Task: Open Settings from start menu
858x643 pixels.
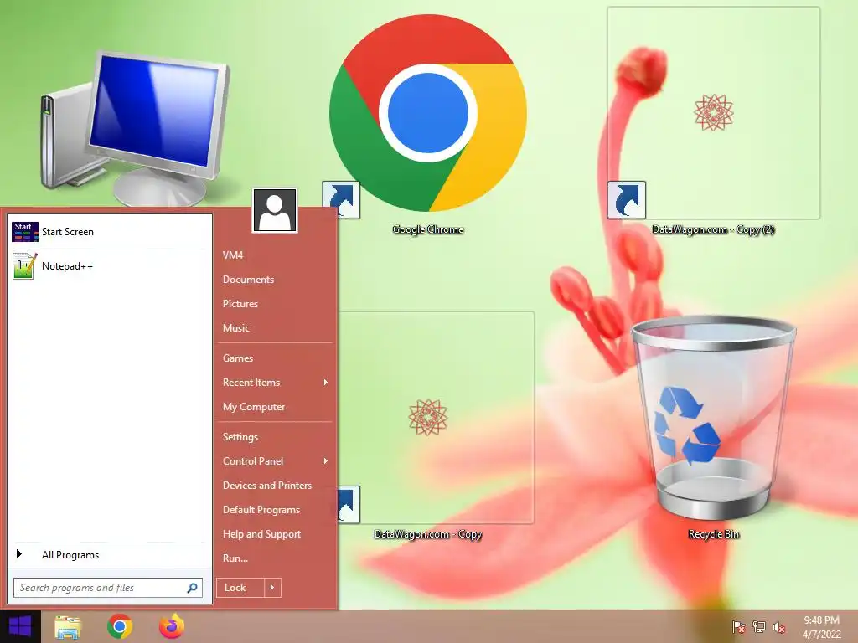Action: pyautogui.click(x=240, y=437)
